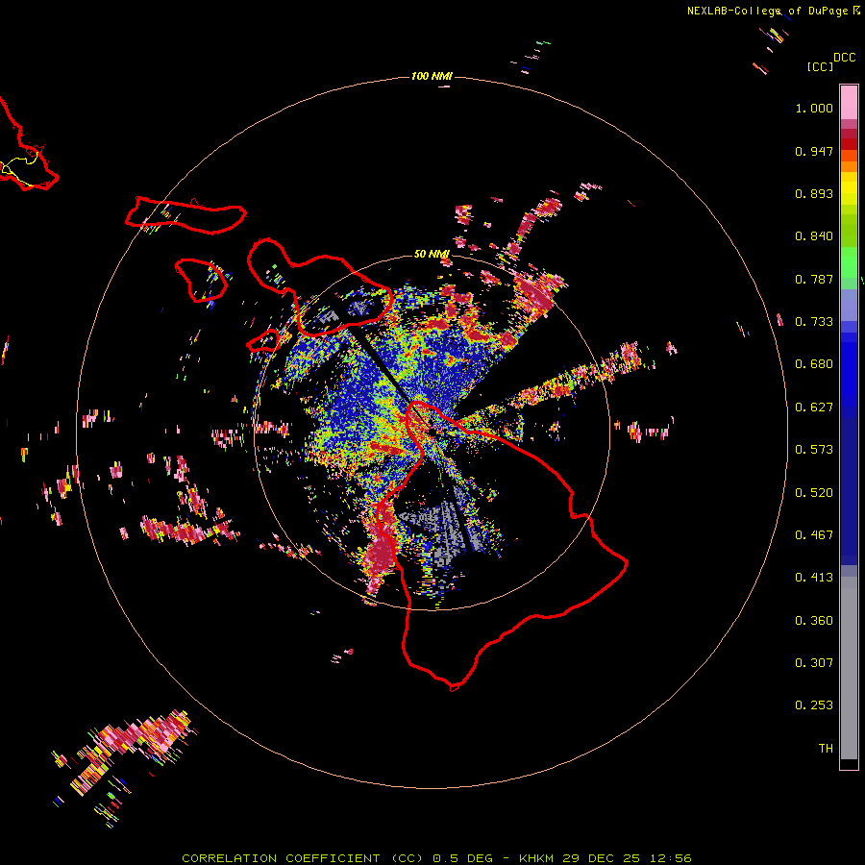
Task: Click the 'DCC' label above the color bar
Action: [845, 58]
